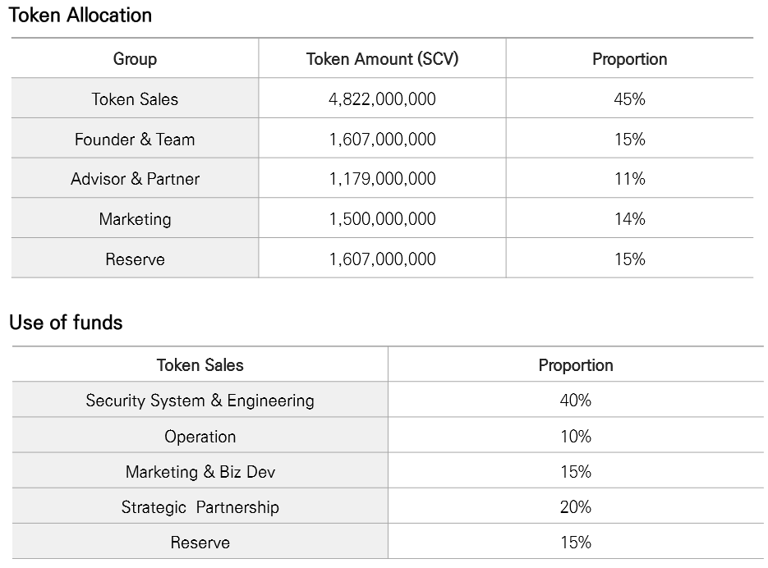Click the 45% proportion cell
Image resolution: width=768 pixels, height=568 pixels.
click(x=629, y=99)
